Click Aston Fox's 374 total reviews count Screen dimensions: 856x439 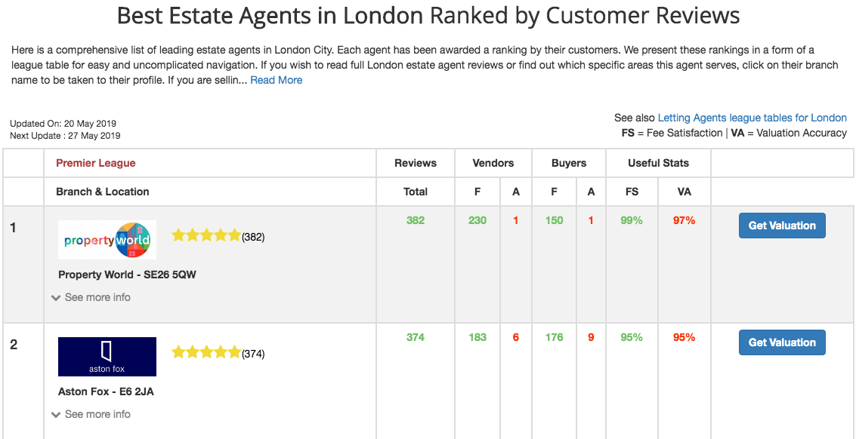point(416,337)
